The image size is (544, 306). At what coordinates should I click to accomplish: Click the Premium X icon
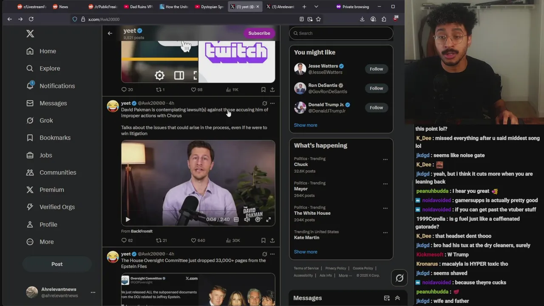coord(30,190)
